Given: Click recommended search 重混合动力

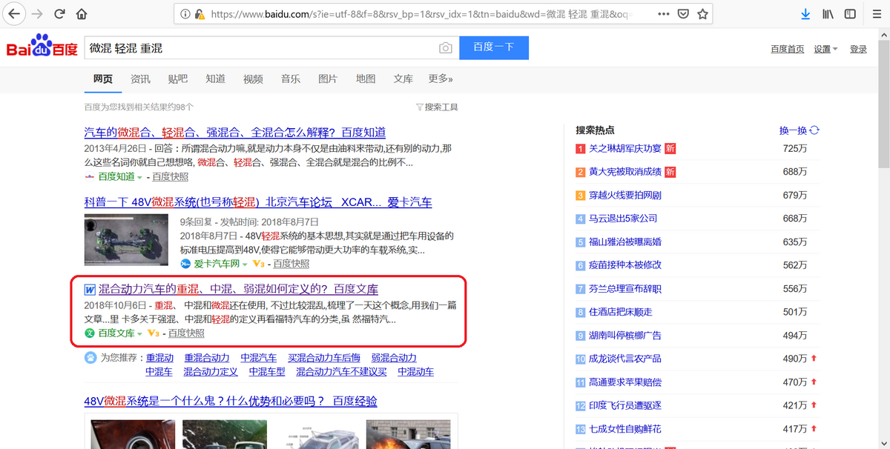Looking at the screenshot, I should point(207,358).
